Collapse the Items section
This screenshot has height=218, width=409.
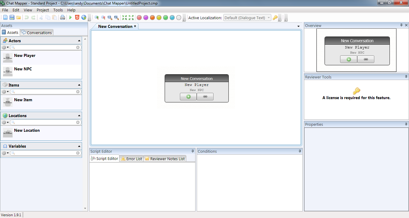(x=79, y=85)
